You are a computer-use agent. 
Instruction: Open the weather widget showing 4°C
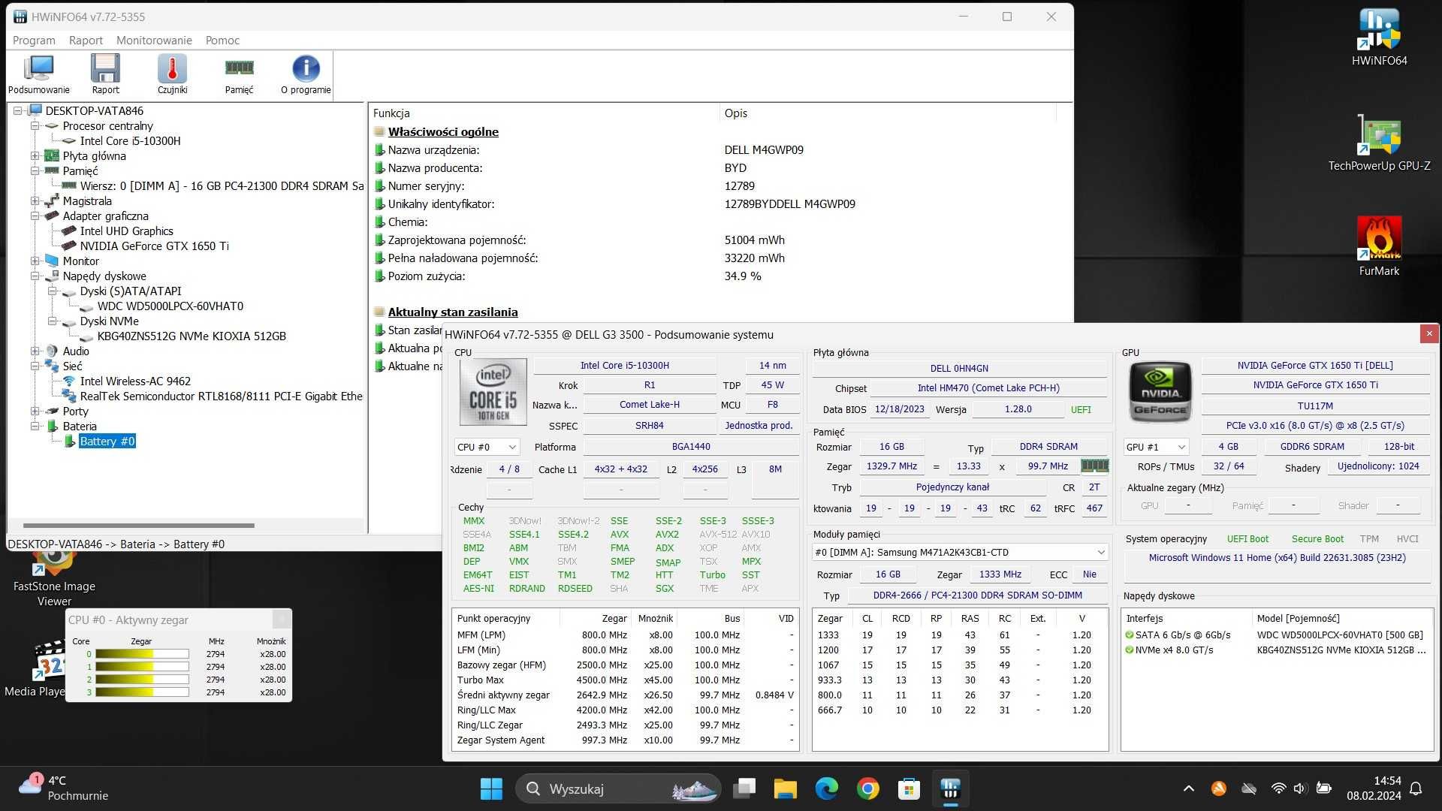point(64,788)
